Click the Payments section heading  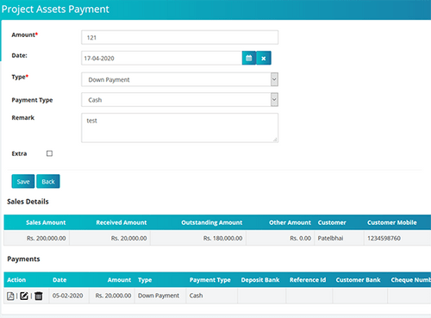(x=23, y=259)
